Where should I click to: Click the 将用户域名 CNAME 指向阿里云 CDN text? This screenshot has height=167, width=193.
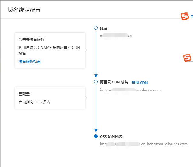pyautogui.click(x=49, y=50)
